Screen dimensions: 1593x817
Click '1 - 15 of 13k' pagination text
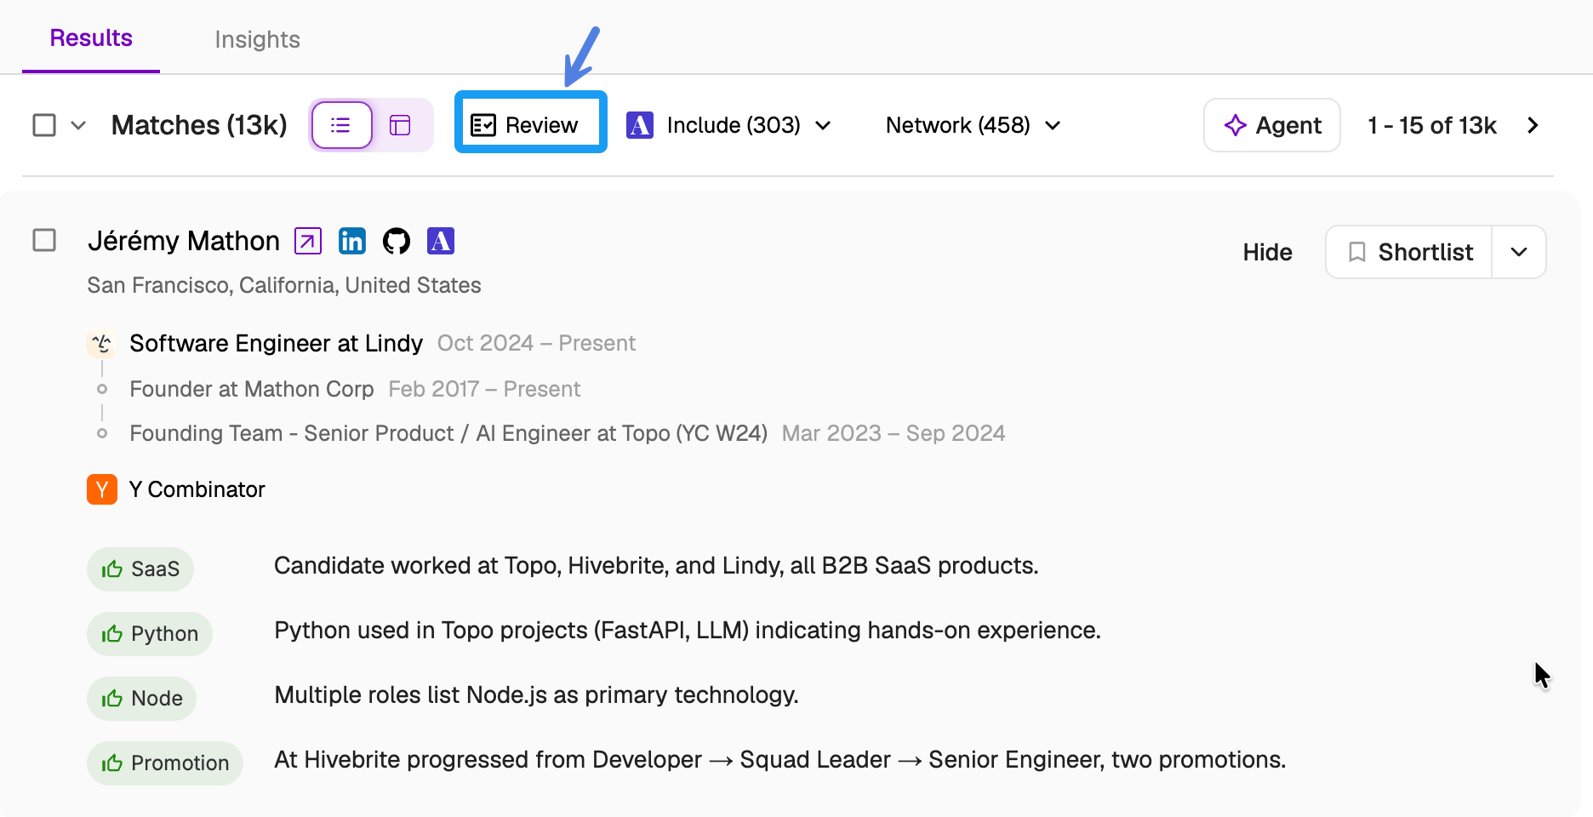coord(1431,125)
